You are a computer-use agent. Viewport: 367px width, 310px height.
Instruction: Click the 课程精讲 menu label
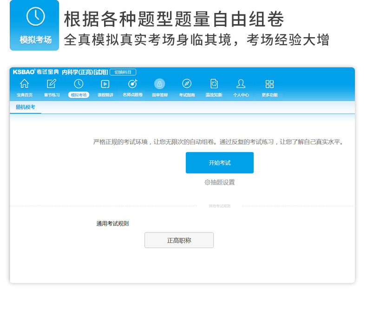pyautogui.click(x=105, y=95)
